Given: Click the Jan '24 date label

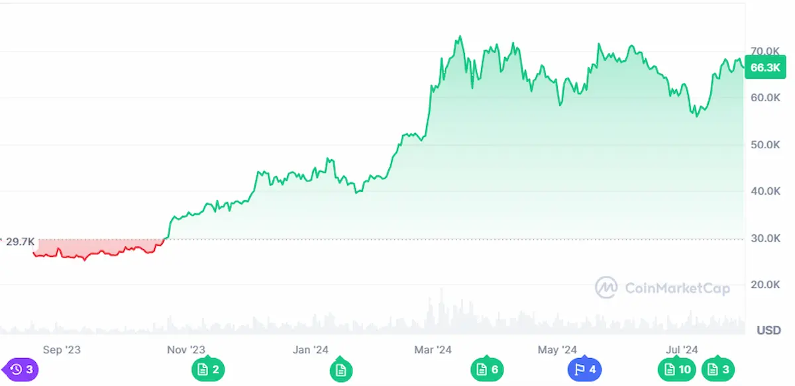Looking at the screenshot, I should tap(310, 350).
